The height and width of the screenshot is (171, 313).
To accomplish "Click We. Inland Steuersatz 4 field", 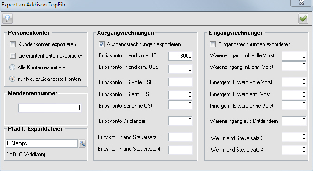I will [x=294, y=150].
